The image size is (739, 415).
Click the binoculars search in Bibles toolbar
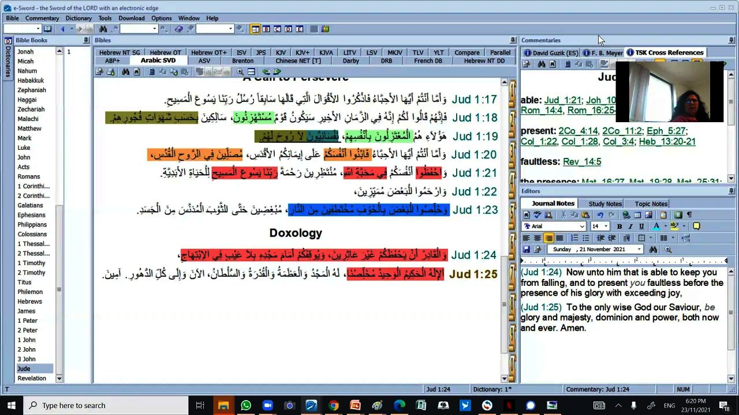point(125,72)
